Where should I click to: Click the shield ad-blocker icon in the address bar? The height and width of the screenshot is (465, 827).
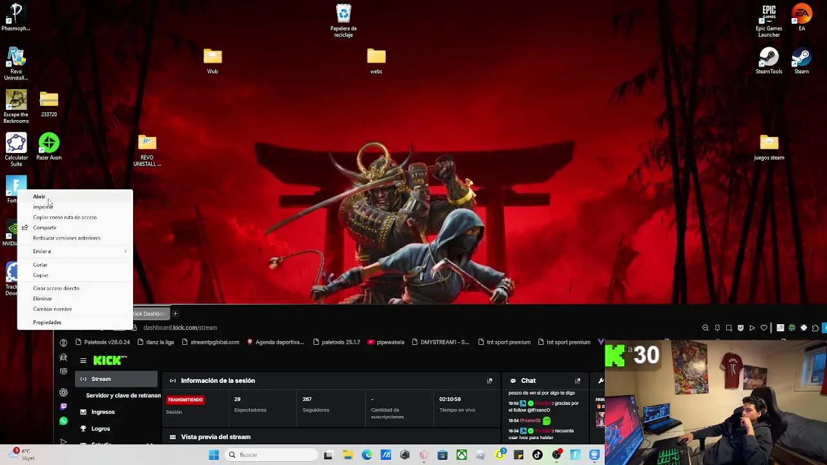740,328
